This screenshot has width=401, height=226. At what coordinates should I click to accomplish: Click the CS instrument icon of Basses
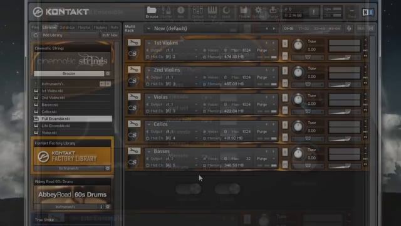tap(132, 163)
